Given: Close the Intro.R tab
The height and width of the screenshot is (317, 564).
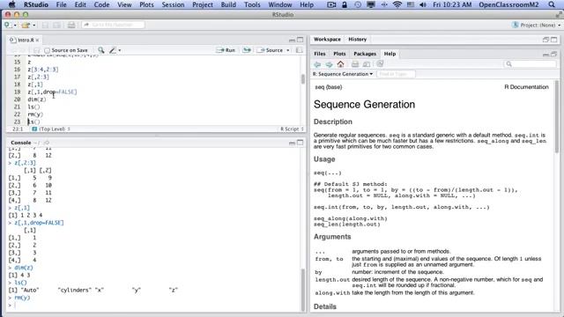Looking at the screenshot, I should 37,40.
